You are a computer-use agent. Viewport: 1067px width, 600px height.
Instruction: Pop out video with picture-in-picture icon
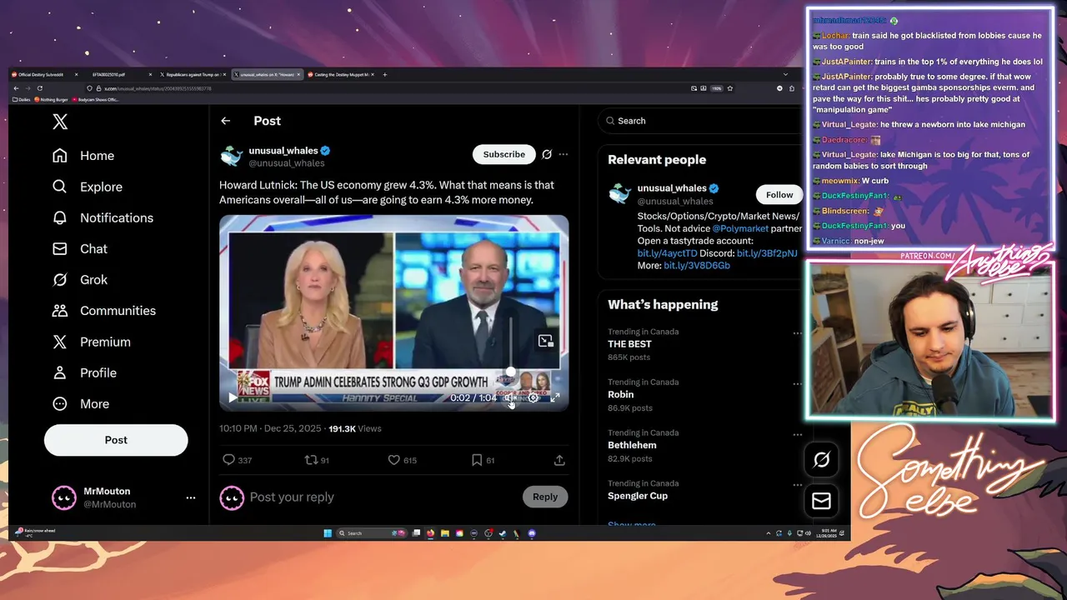545,341
